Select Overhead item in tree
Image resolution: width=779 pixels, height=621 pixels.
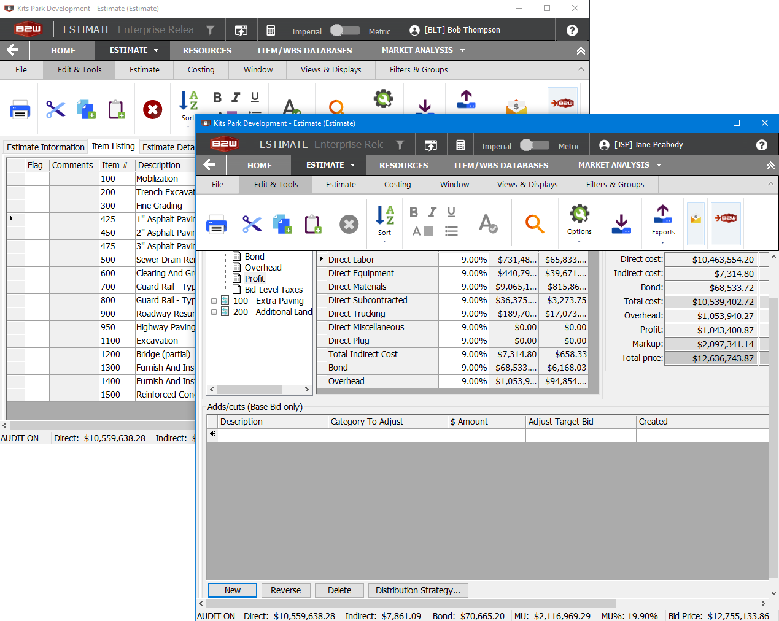pyautogui.click(x=263, y=268)
